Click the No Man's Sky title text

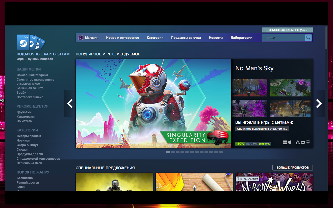click(254, 68)
